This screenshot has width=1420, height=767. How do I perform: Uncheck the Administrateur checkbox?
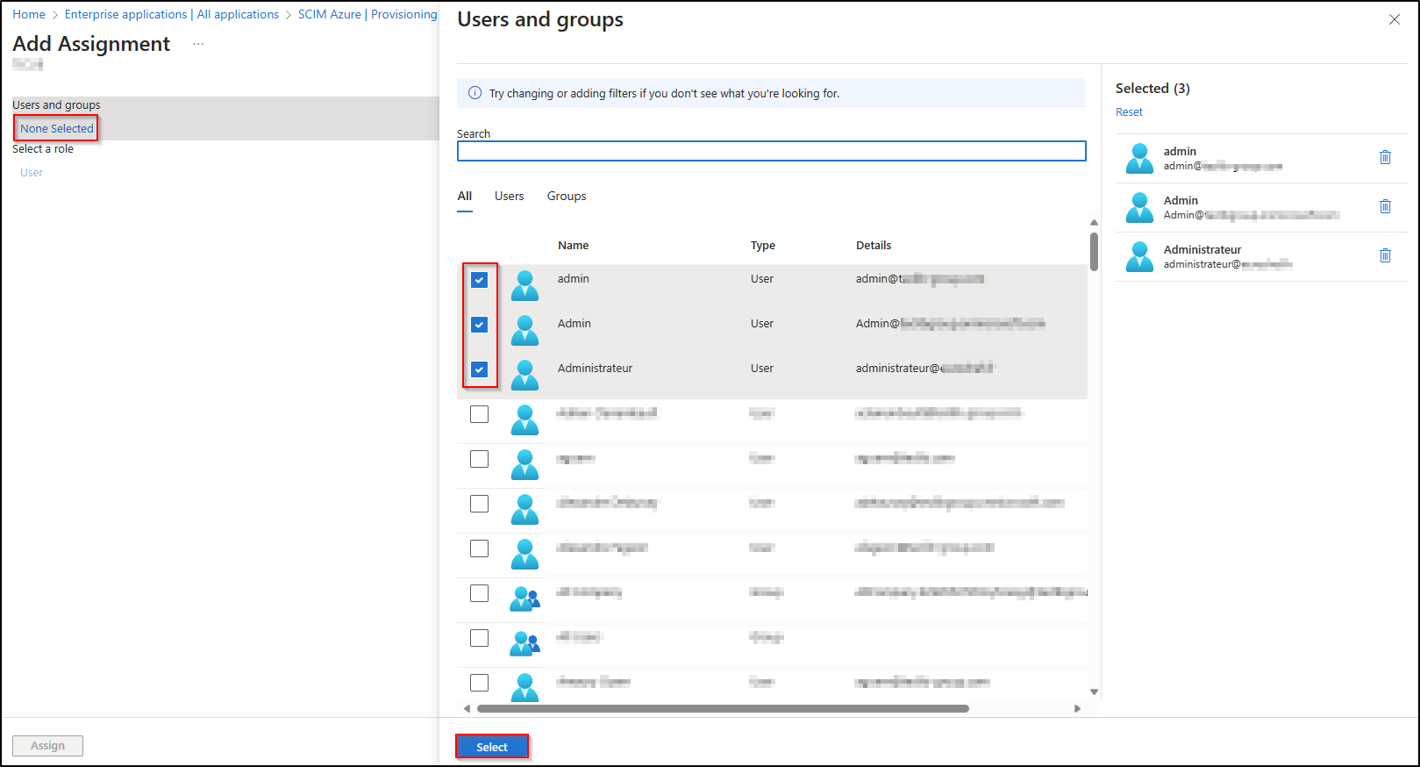(479, 369)
